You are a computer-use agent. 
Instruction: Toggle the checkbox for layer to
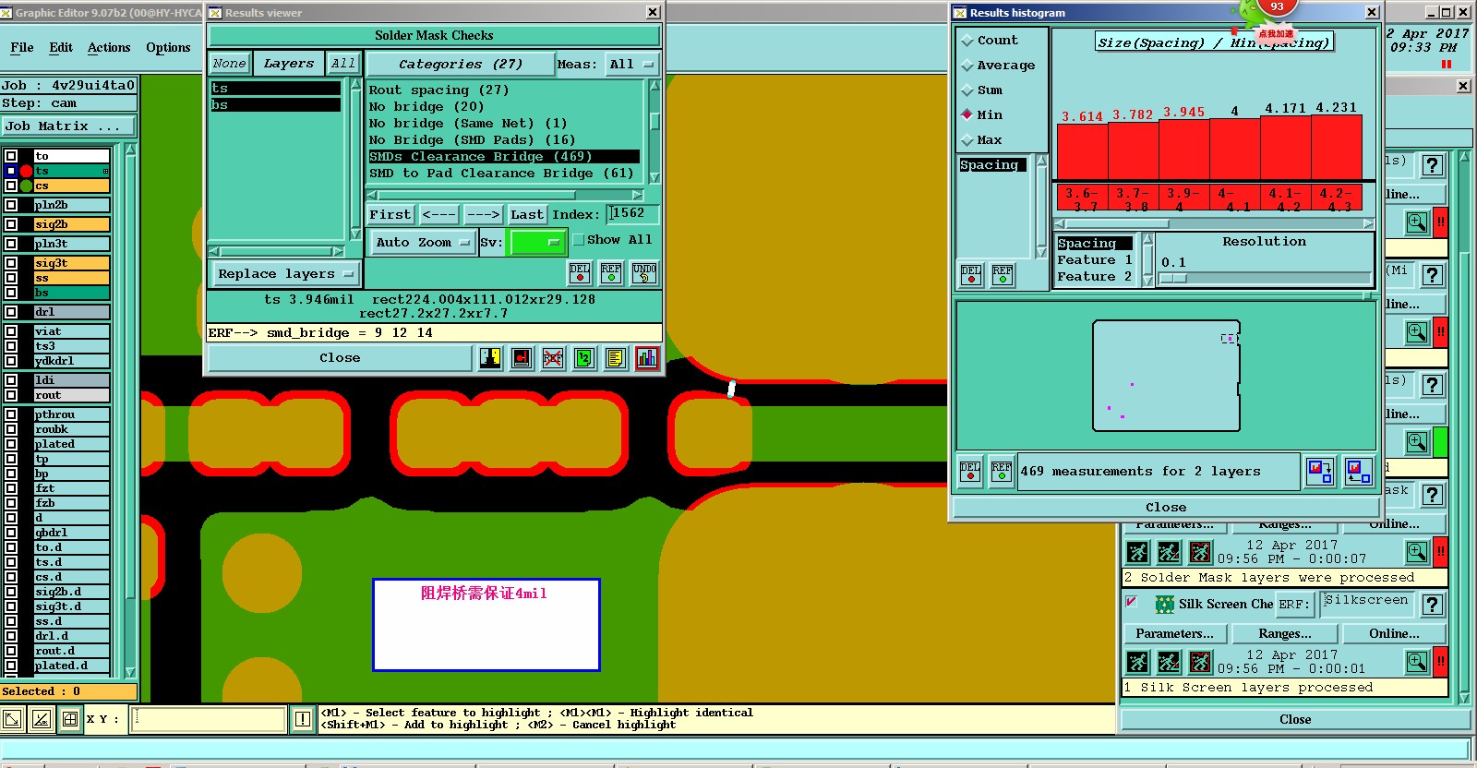click(11, 156)
